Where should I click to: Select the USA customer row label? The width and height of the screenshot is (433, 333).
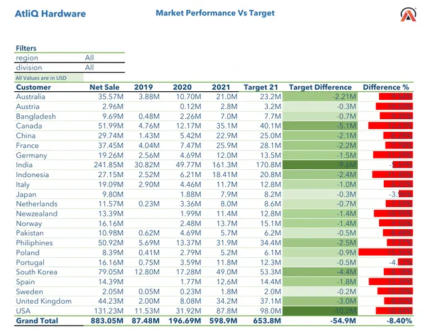point(23,311)
